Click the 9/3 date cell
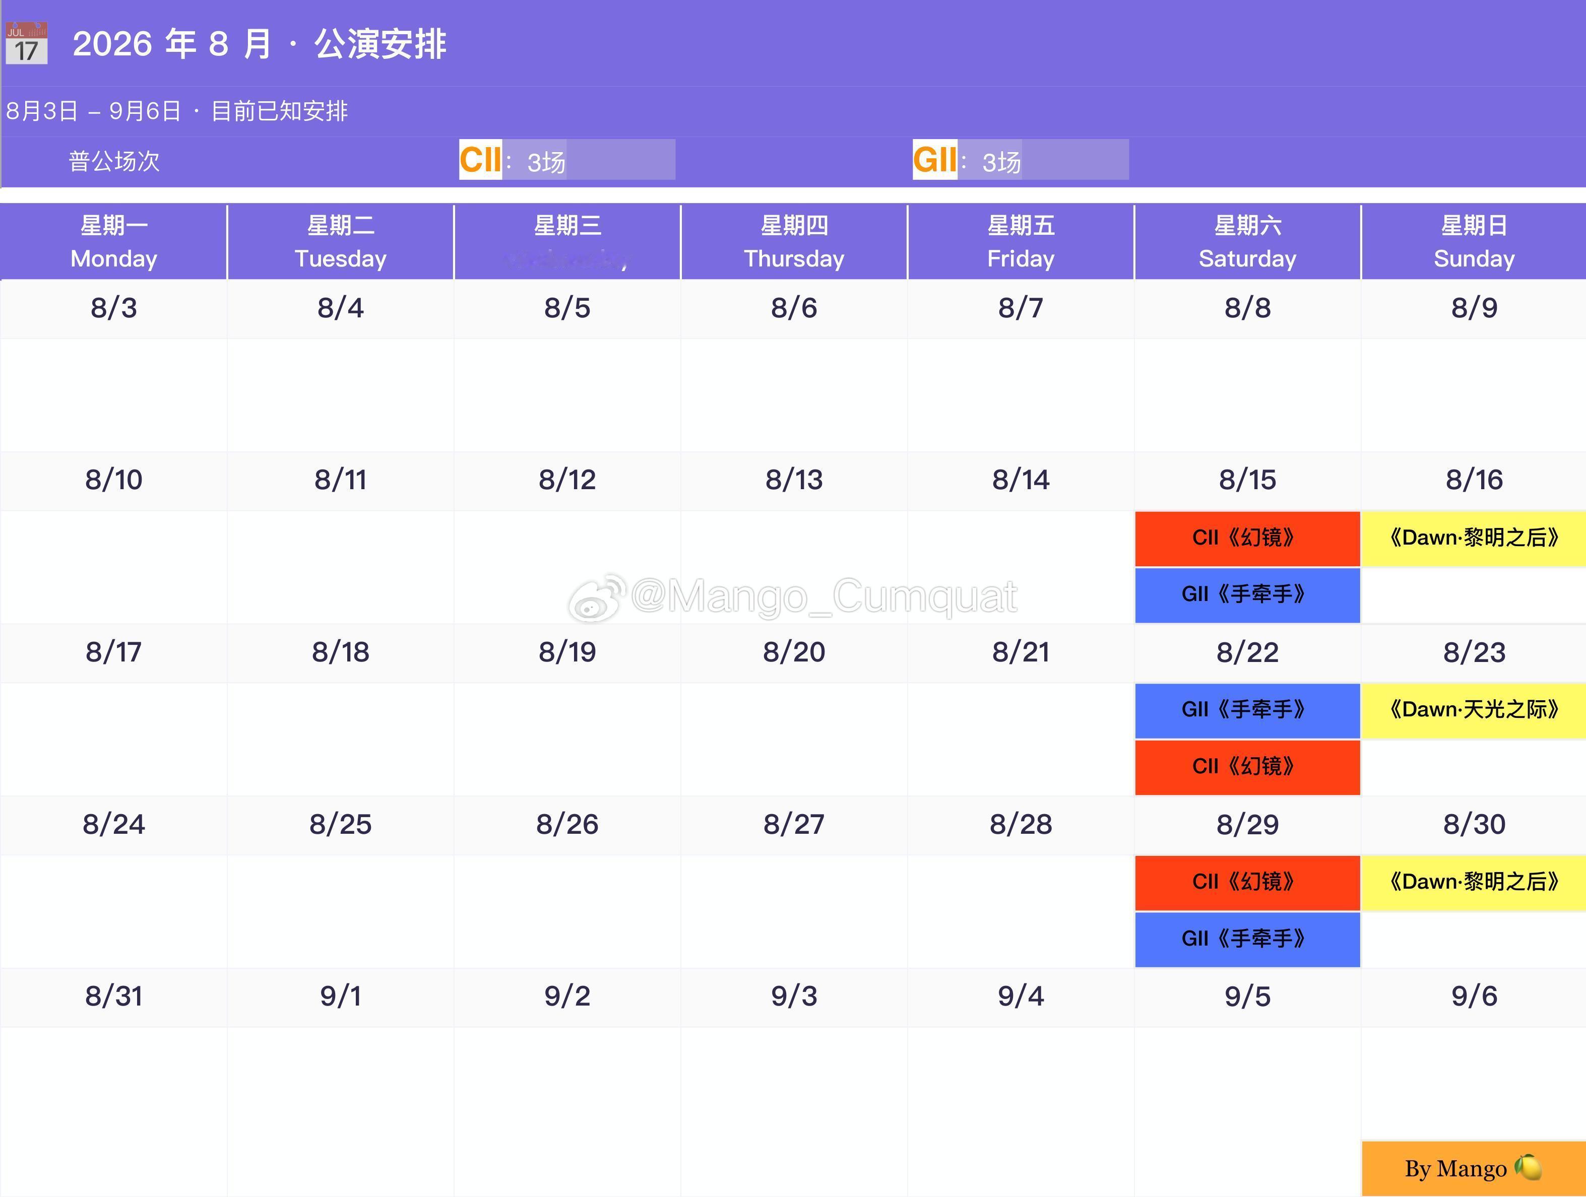Image resolution: width=1586 pixels, height=1197 pixels. coord(794,997)
